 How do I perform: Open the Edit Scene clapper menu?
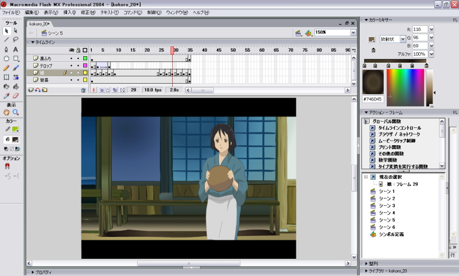[x=298, y=33]
